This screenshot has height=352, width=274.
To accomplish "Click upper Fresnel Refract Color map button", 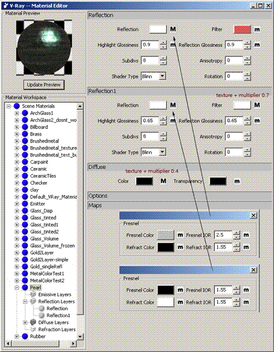I will coord(180,247).
